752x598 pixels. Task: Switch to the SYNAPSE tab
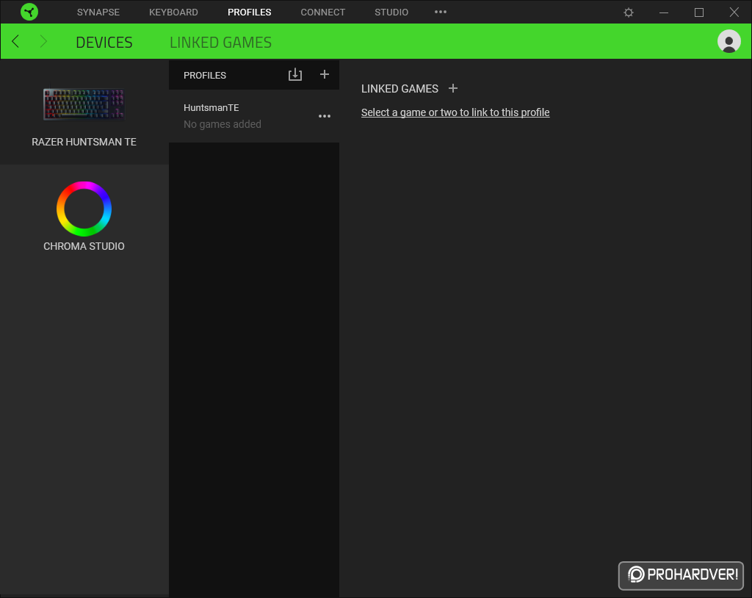pyautogui.click(x=98, y=12)
